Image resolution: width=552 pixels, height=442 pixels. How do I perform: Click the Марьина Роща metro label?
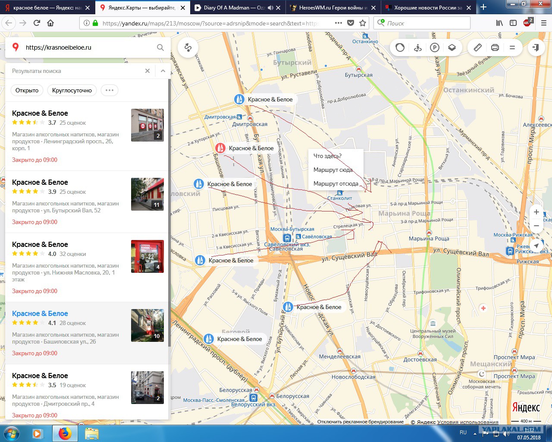coord(429,239)
